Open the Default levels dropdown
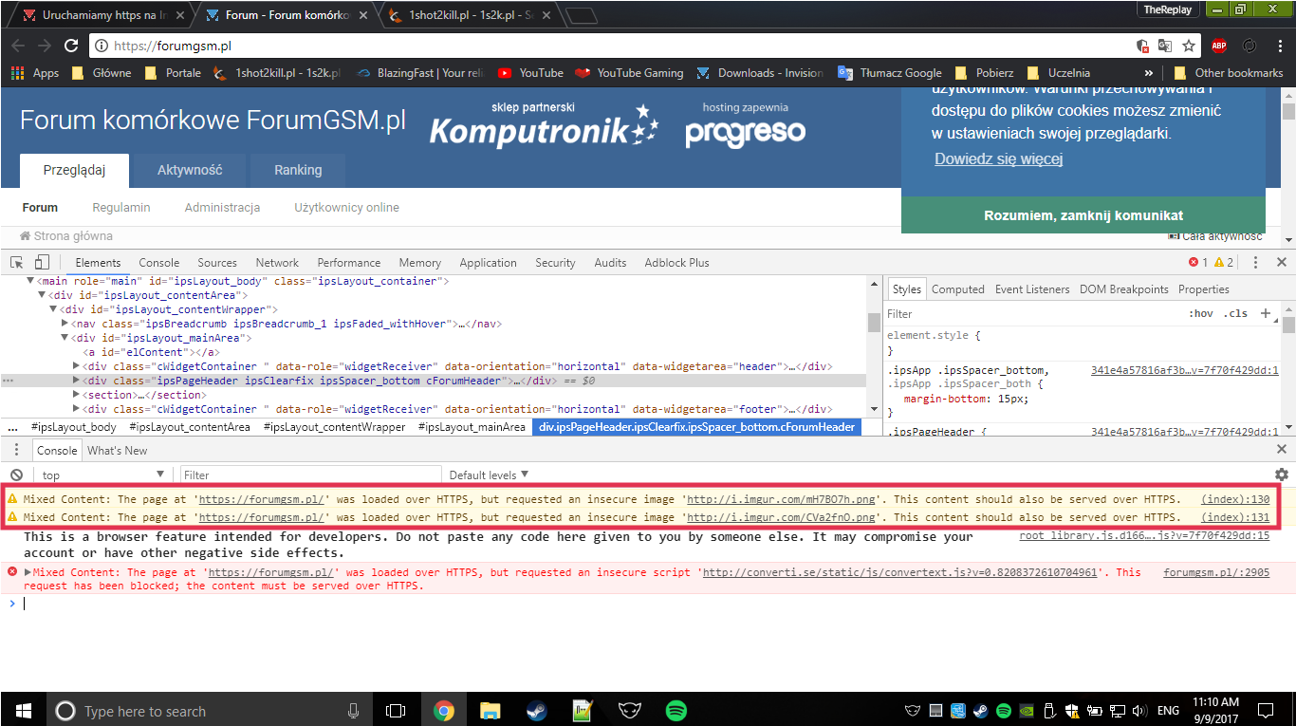 pyautogui.click(x=489, y=475)
